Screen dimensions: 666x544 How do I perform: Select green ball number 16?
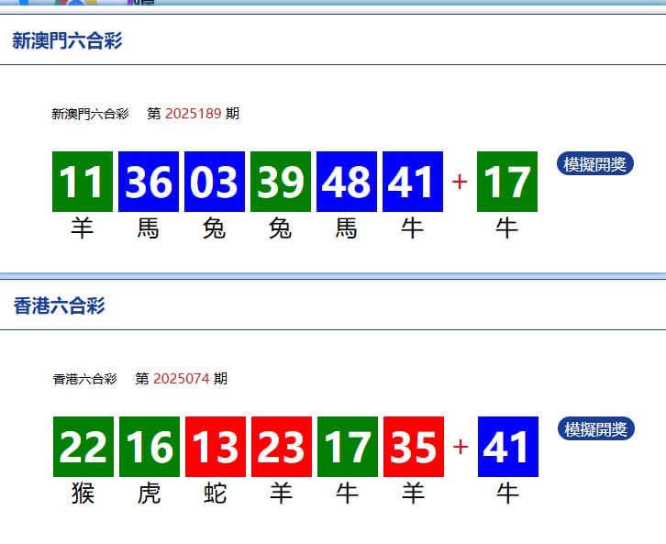pos(150,447)
